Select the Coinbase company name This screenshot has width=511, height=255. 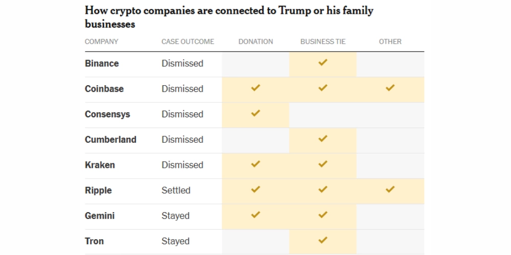pos(104,89)
